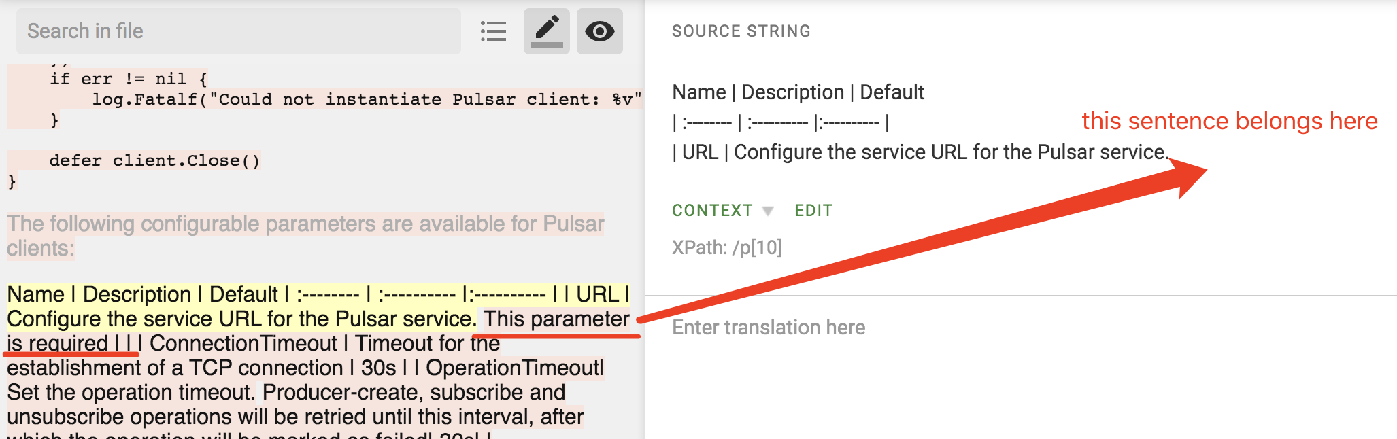
Task: Click the SOURCE STRING heading
Action: coord(741,31)
